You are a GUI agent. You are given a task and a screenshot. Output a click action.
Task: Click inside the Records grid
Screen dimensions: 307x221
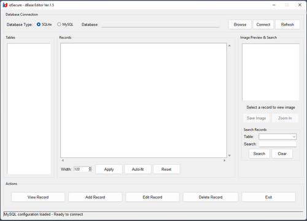tap(144, 100)
